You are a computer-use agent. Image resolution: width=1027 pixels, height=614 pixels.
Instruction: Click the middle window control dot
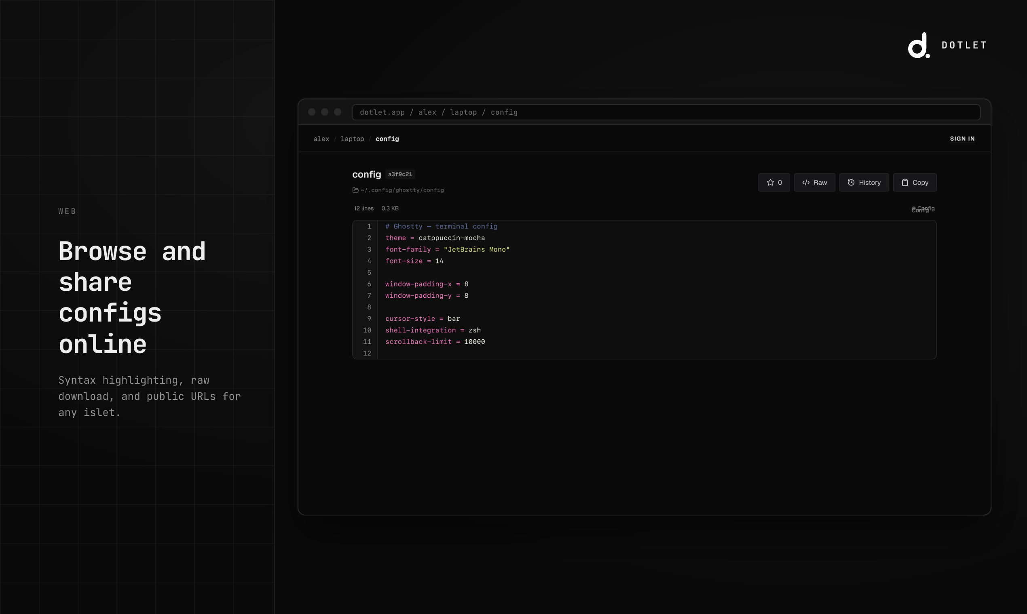(x=325, y=112)
